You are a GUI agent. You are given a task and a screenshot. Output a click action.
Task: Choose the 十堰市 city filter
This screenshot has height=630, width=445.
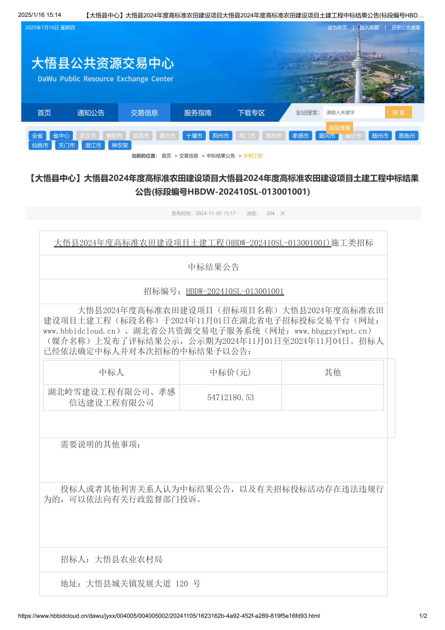coord(194,136)
